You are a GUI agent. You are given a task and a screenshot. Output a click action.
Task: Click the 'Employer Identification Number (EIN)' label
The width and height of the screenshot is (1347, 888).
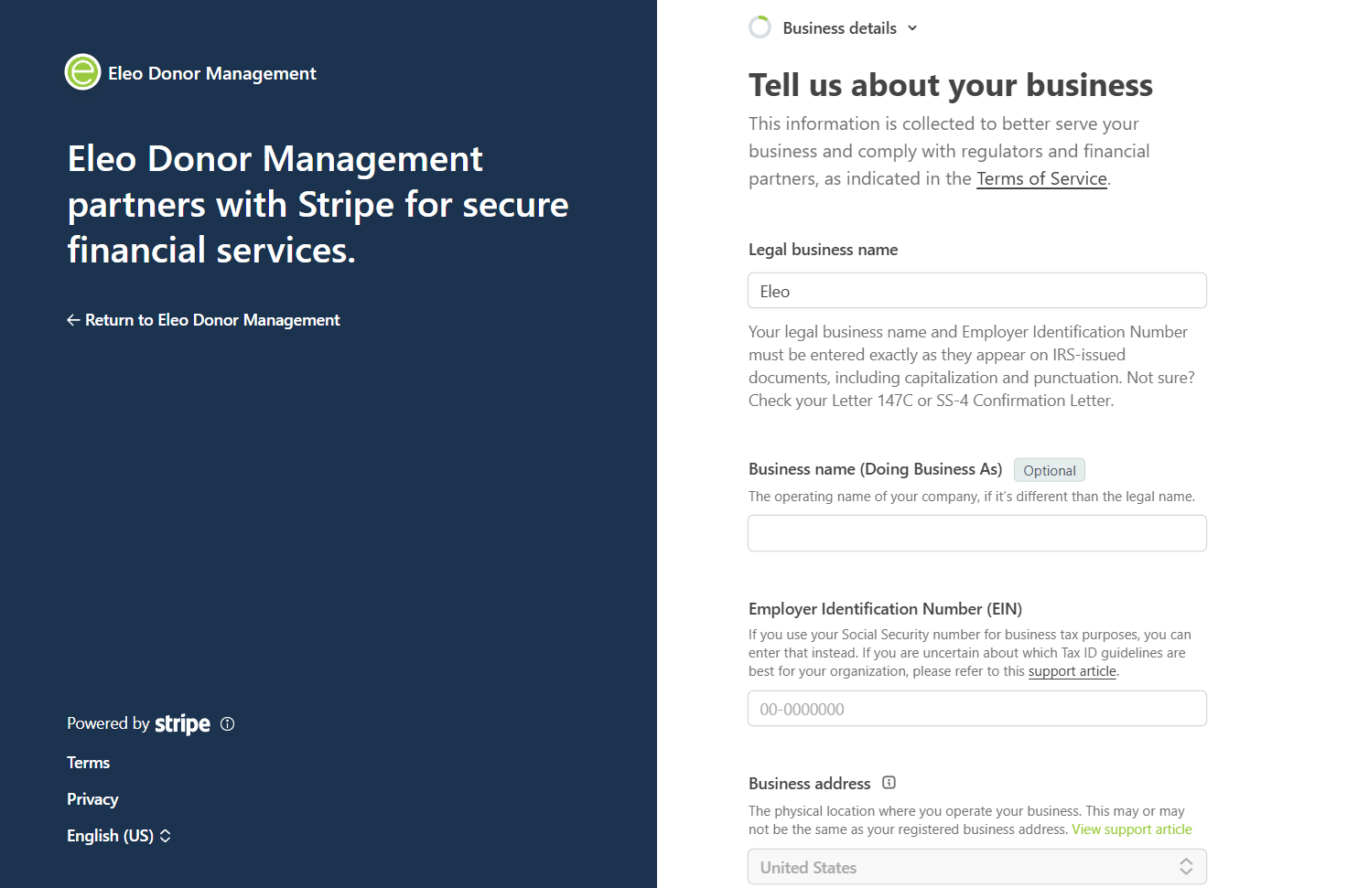[885, 609]
